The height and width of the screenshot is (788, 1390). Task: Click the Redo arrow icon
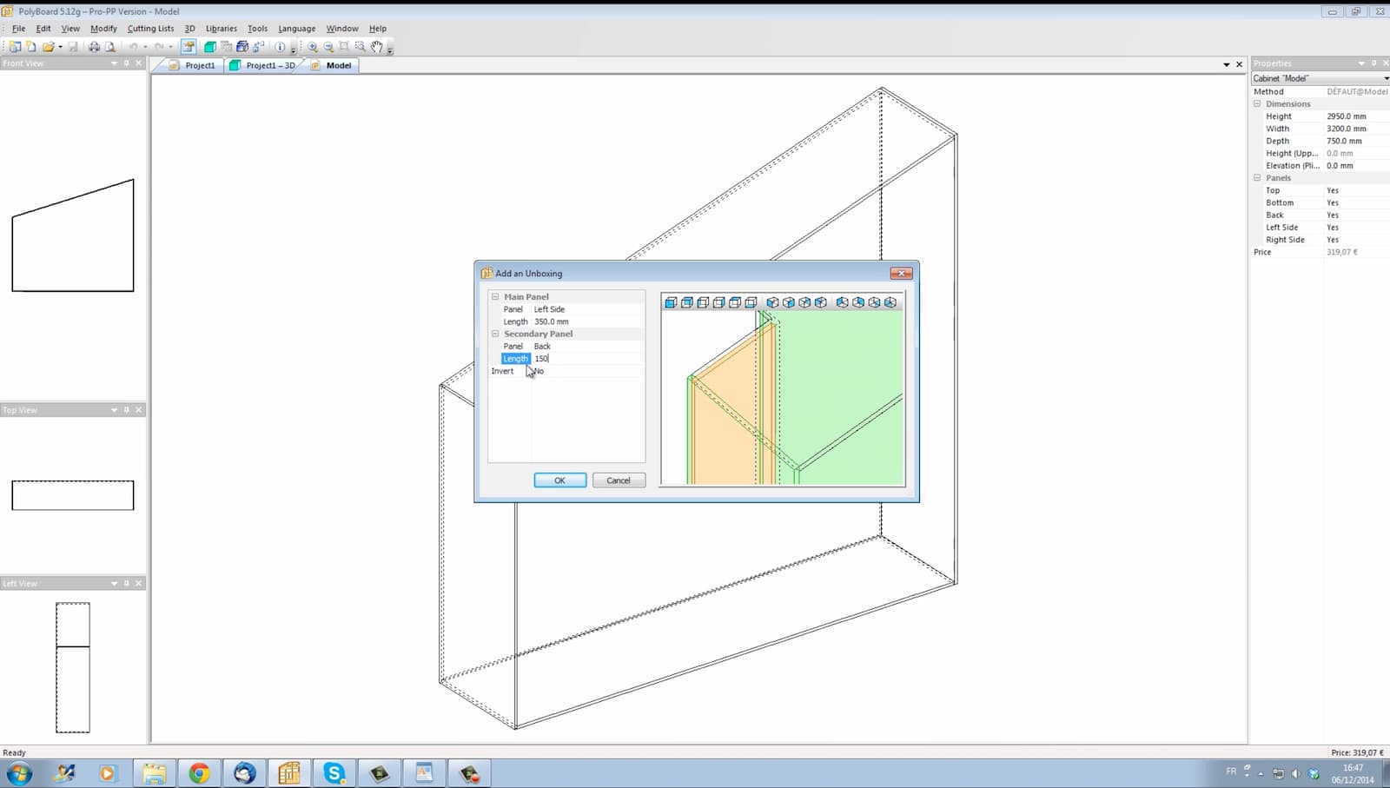point(159,47)
